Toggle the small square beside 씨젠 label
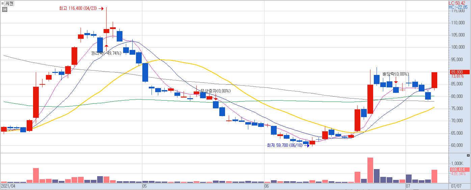Image resolution: width=471 pixels, height=190 pixels. click(3, 3)
